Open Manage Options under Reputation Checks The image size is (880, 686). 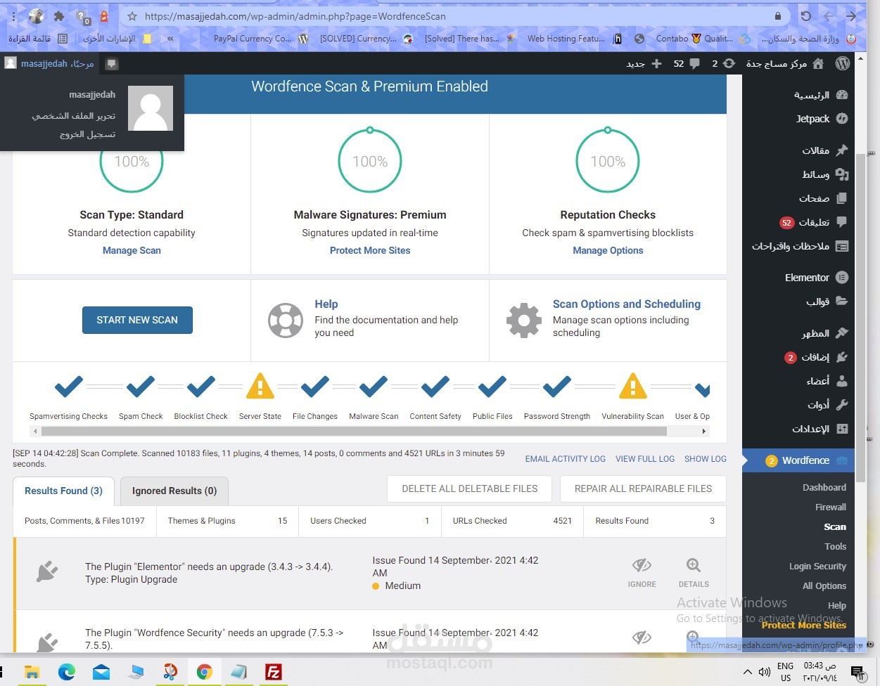608,250
